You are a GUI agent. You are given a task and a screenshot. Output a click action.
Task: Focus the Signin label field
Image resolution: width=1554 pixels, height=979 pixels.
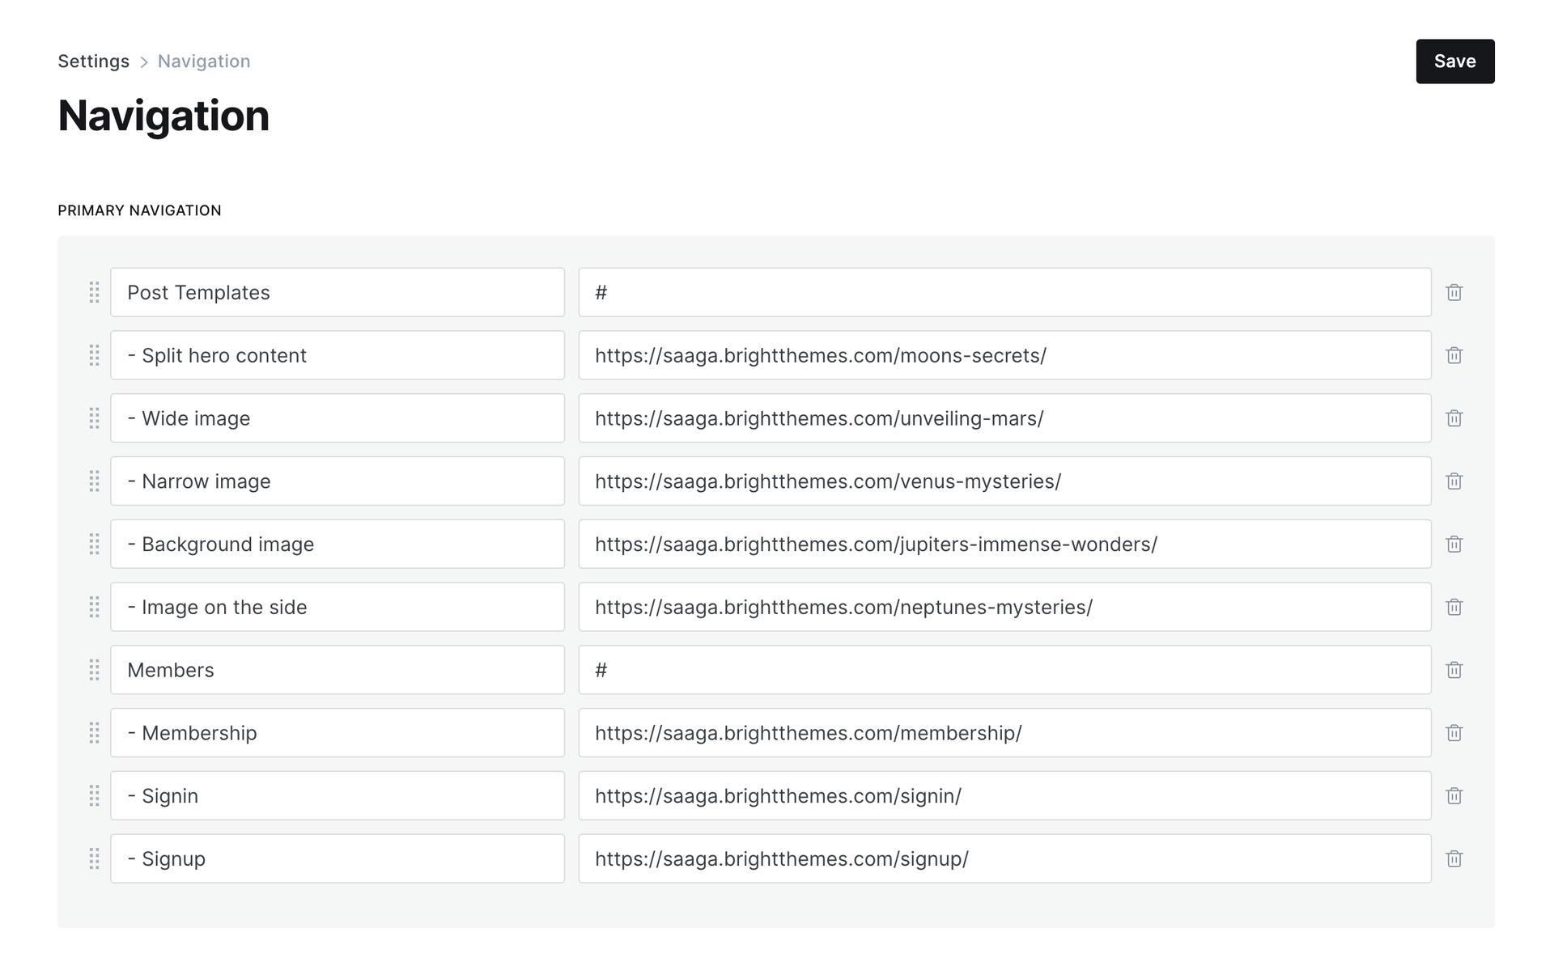[x=338, y=796]
